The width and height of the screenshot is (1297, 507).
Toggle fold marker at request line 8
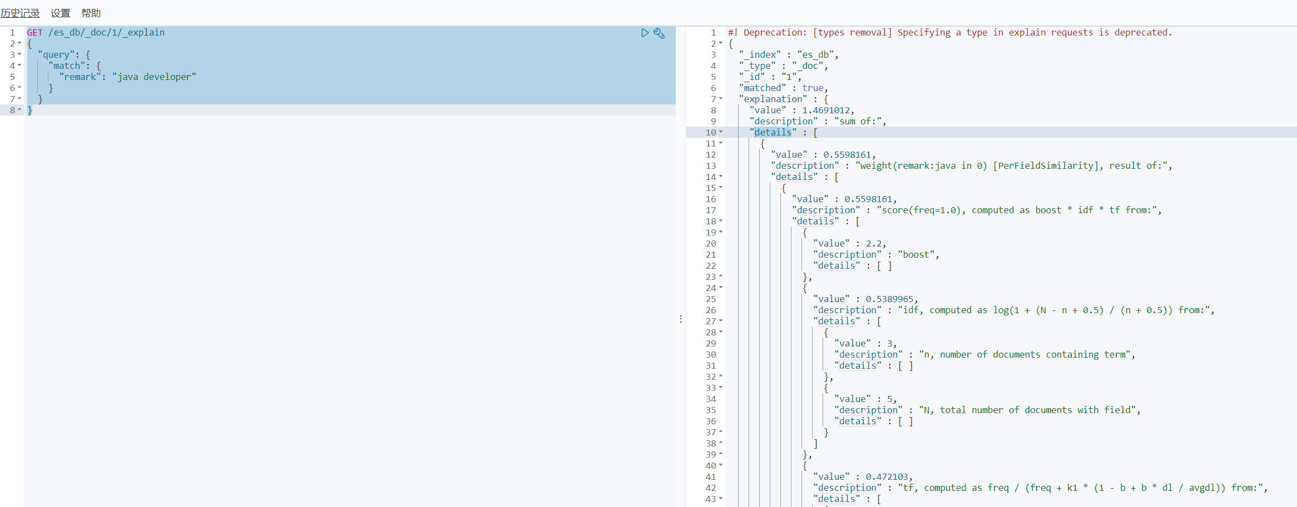click(x=19, y=110)
